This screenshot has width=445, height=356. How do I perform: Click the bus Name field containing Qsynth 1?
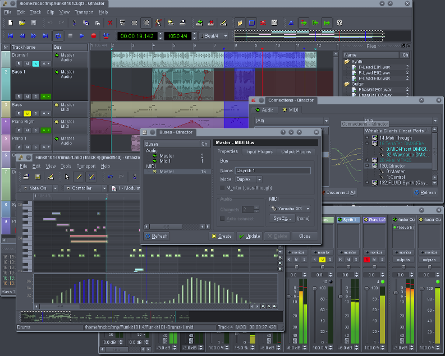coord(273,170)
